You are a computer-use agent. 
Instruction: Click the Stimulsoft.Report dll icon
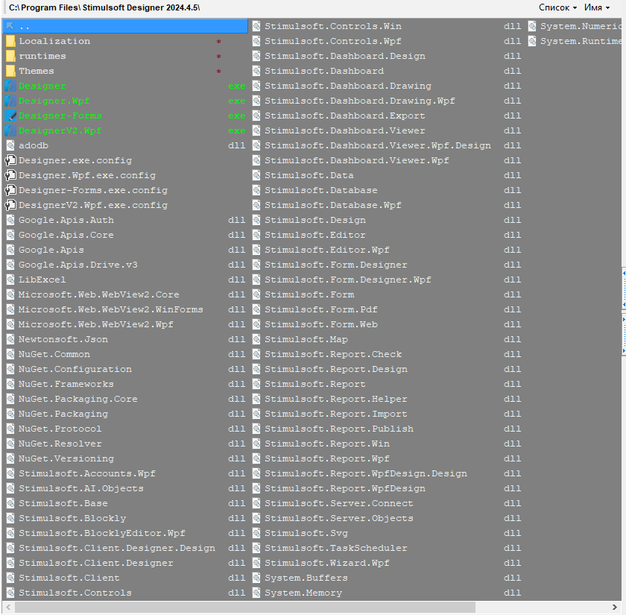[256, 384]
